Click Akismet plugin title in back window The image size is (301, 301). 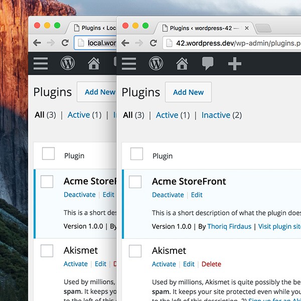(x=81, y=250)
